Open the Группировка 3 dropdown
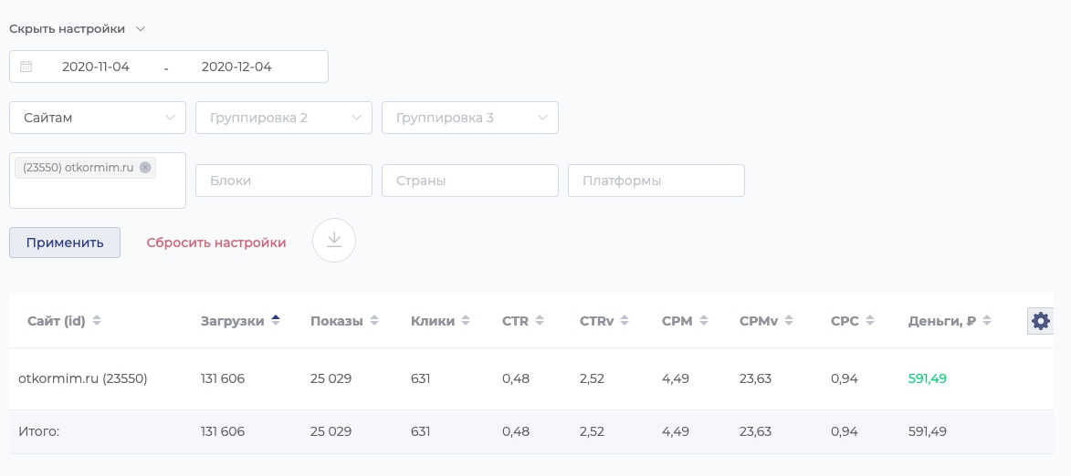Viewport: 1071px width, 476px height. pos(470,118)
